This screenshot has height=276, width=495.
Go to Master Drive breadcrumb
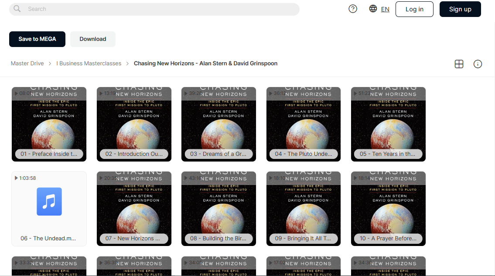(27, 63)
